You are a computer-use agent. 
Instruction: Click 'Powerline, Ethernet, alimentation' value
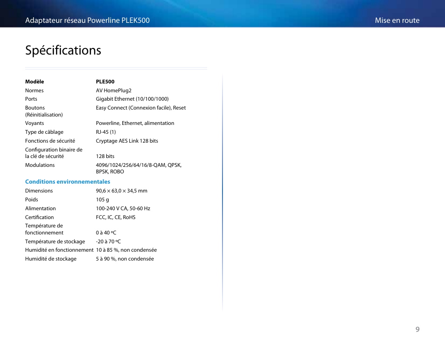click(135, 123)
